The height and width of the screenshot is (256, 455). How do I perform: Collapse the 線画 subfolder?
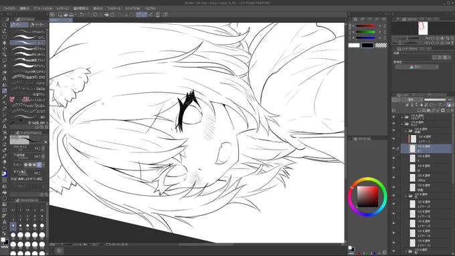coord(405,131)
